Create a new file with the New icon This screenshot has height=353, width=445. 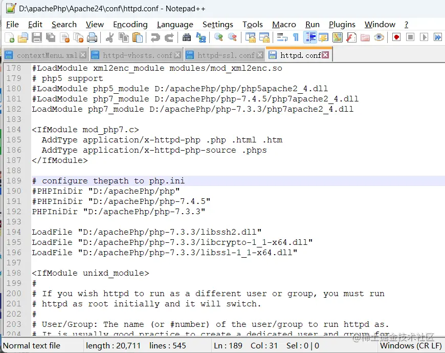(9, 37)
